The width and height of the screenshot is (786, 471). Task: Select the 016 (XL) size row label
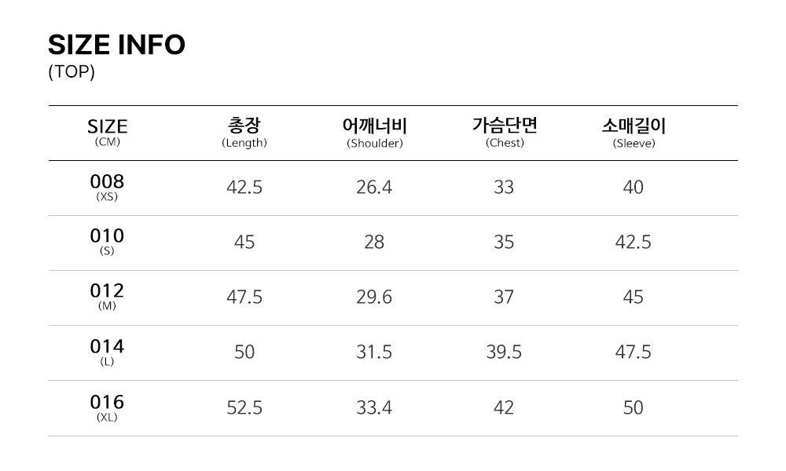coord(107,407)
